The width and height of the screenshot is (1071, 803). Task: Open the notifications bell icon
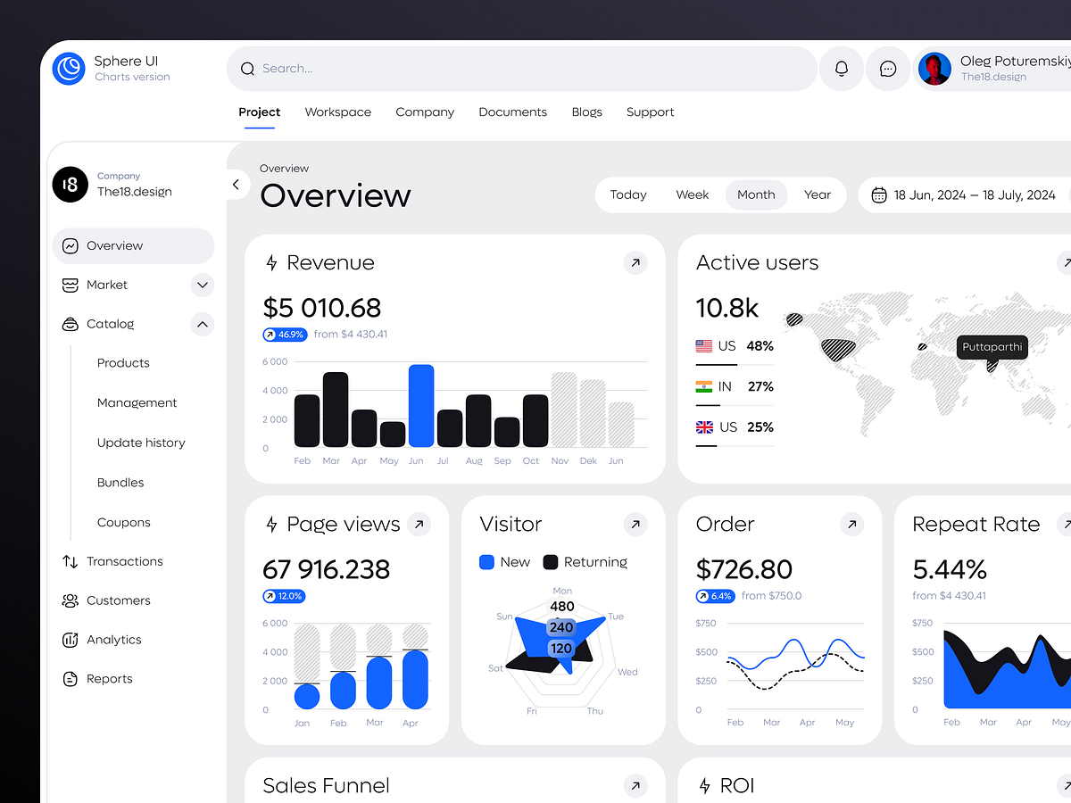[841, 69]
